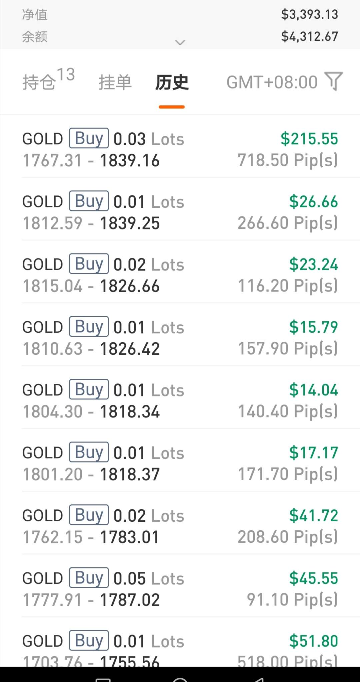Switch to the 挂单 pending orders tab

tap(115, 82)
